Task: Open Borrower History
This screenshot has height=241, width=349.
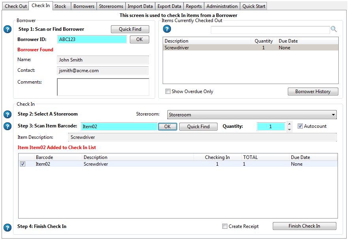Action: (313, 92)
